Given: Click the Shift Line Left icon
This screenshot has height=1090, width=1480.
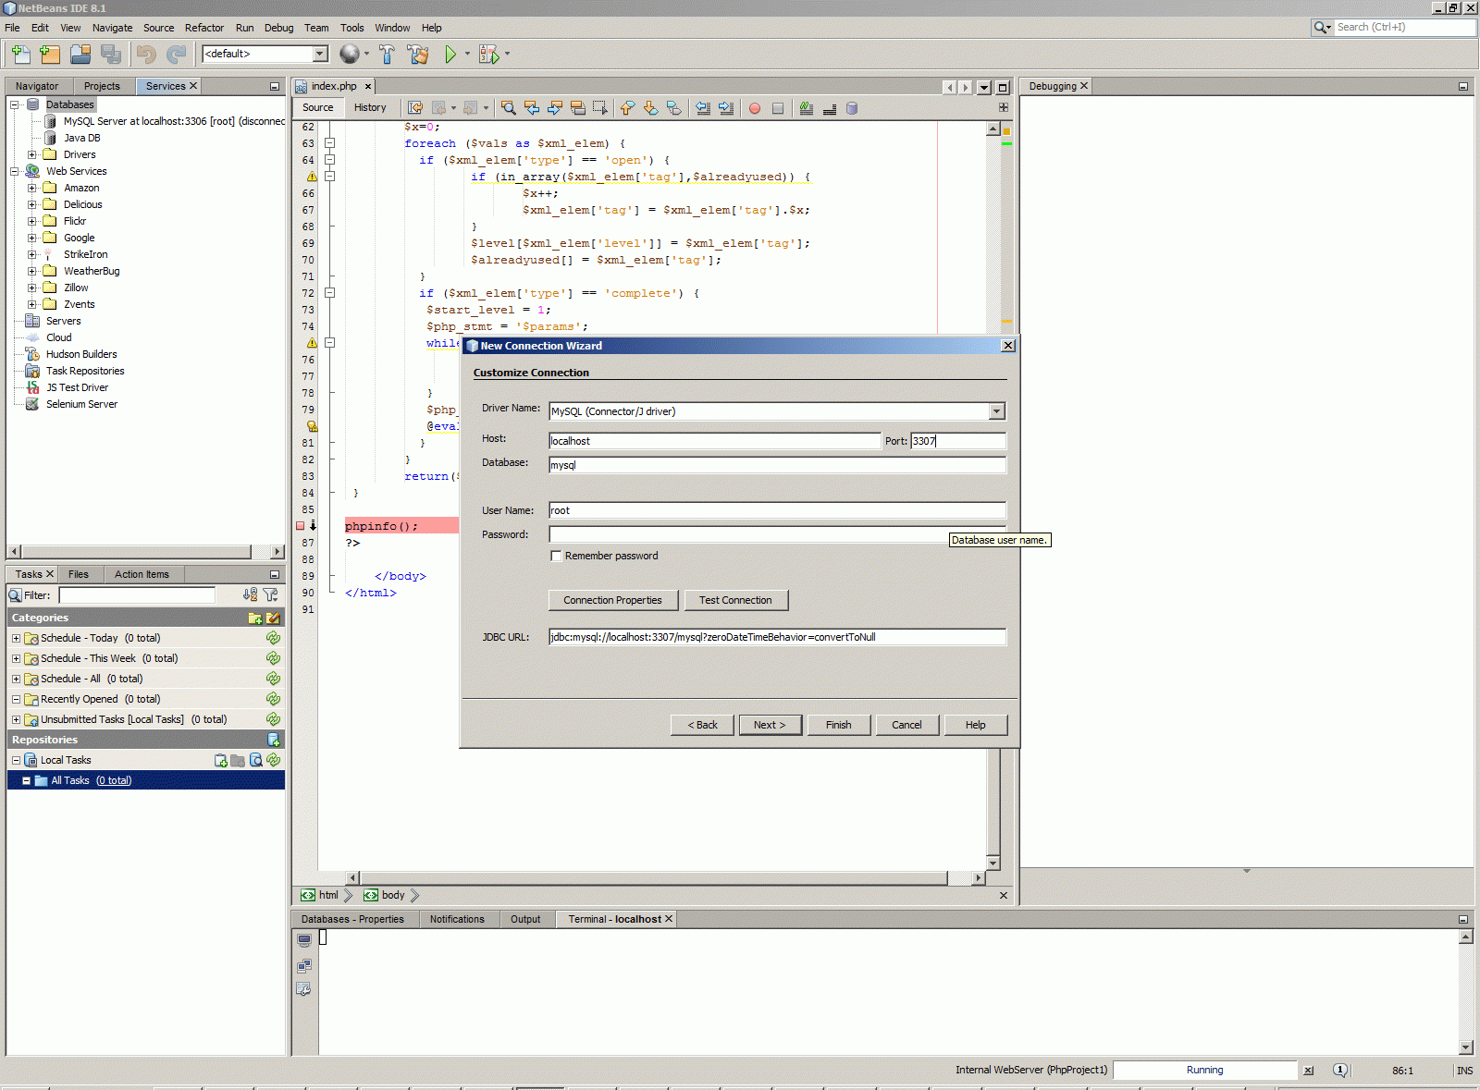Looking at the screenshot, I should coord(702,108).
